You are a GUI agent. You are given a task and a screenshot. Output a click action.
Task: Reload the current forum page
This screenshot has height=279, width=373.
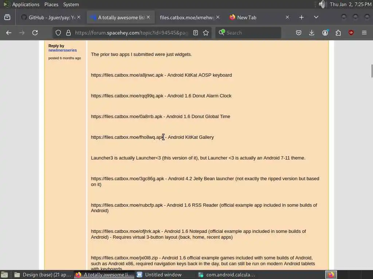tap(35, 33)
